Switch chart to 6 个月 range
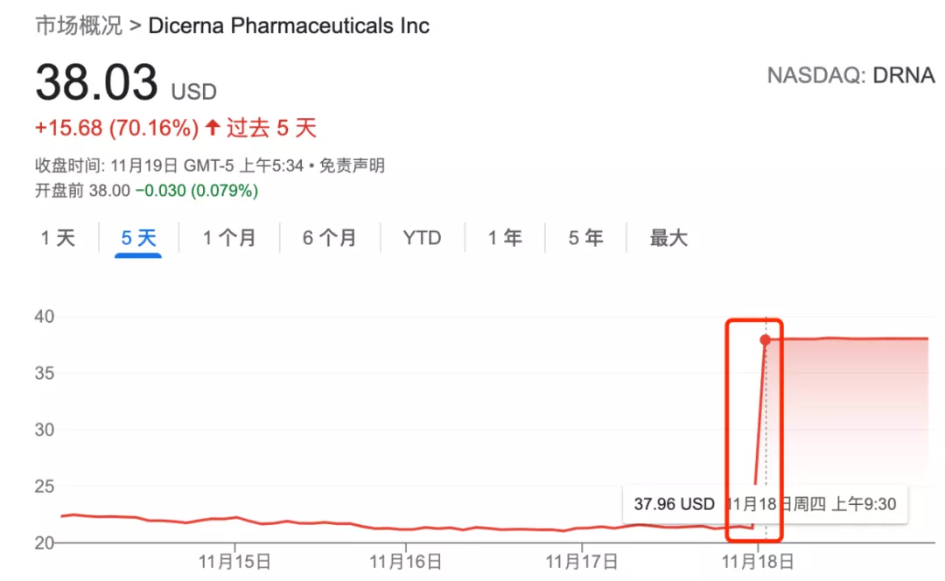 329,238
